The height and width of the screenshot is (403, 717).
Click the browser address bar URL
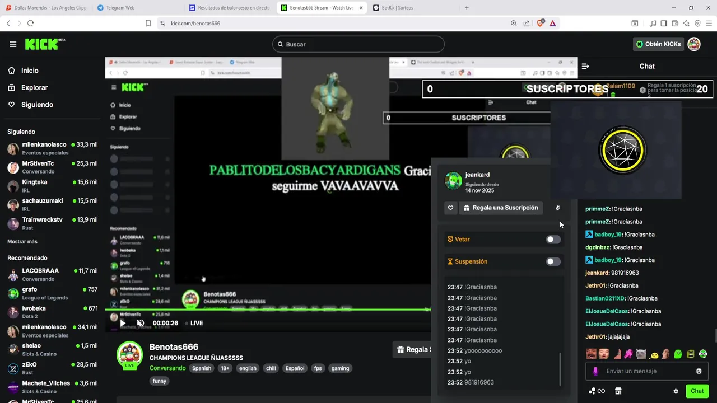[195, 23]
